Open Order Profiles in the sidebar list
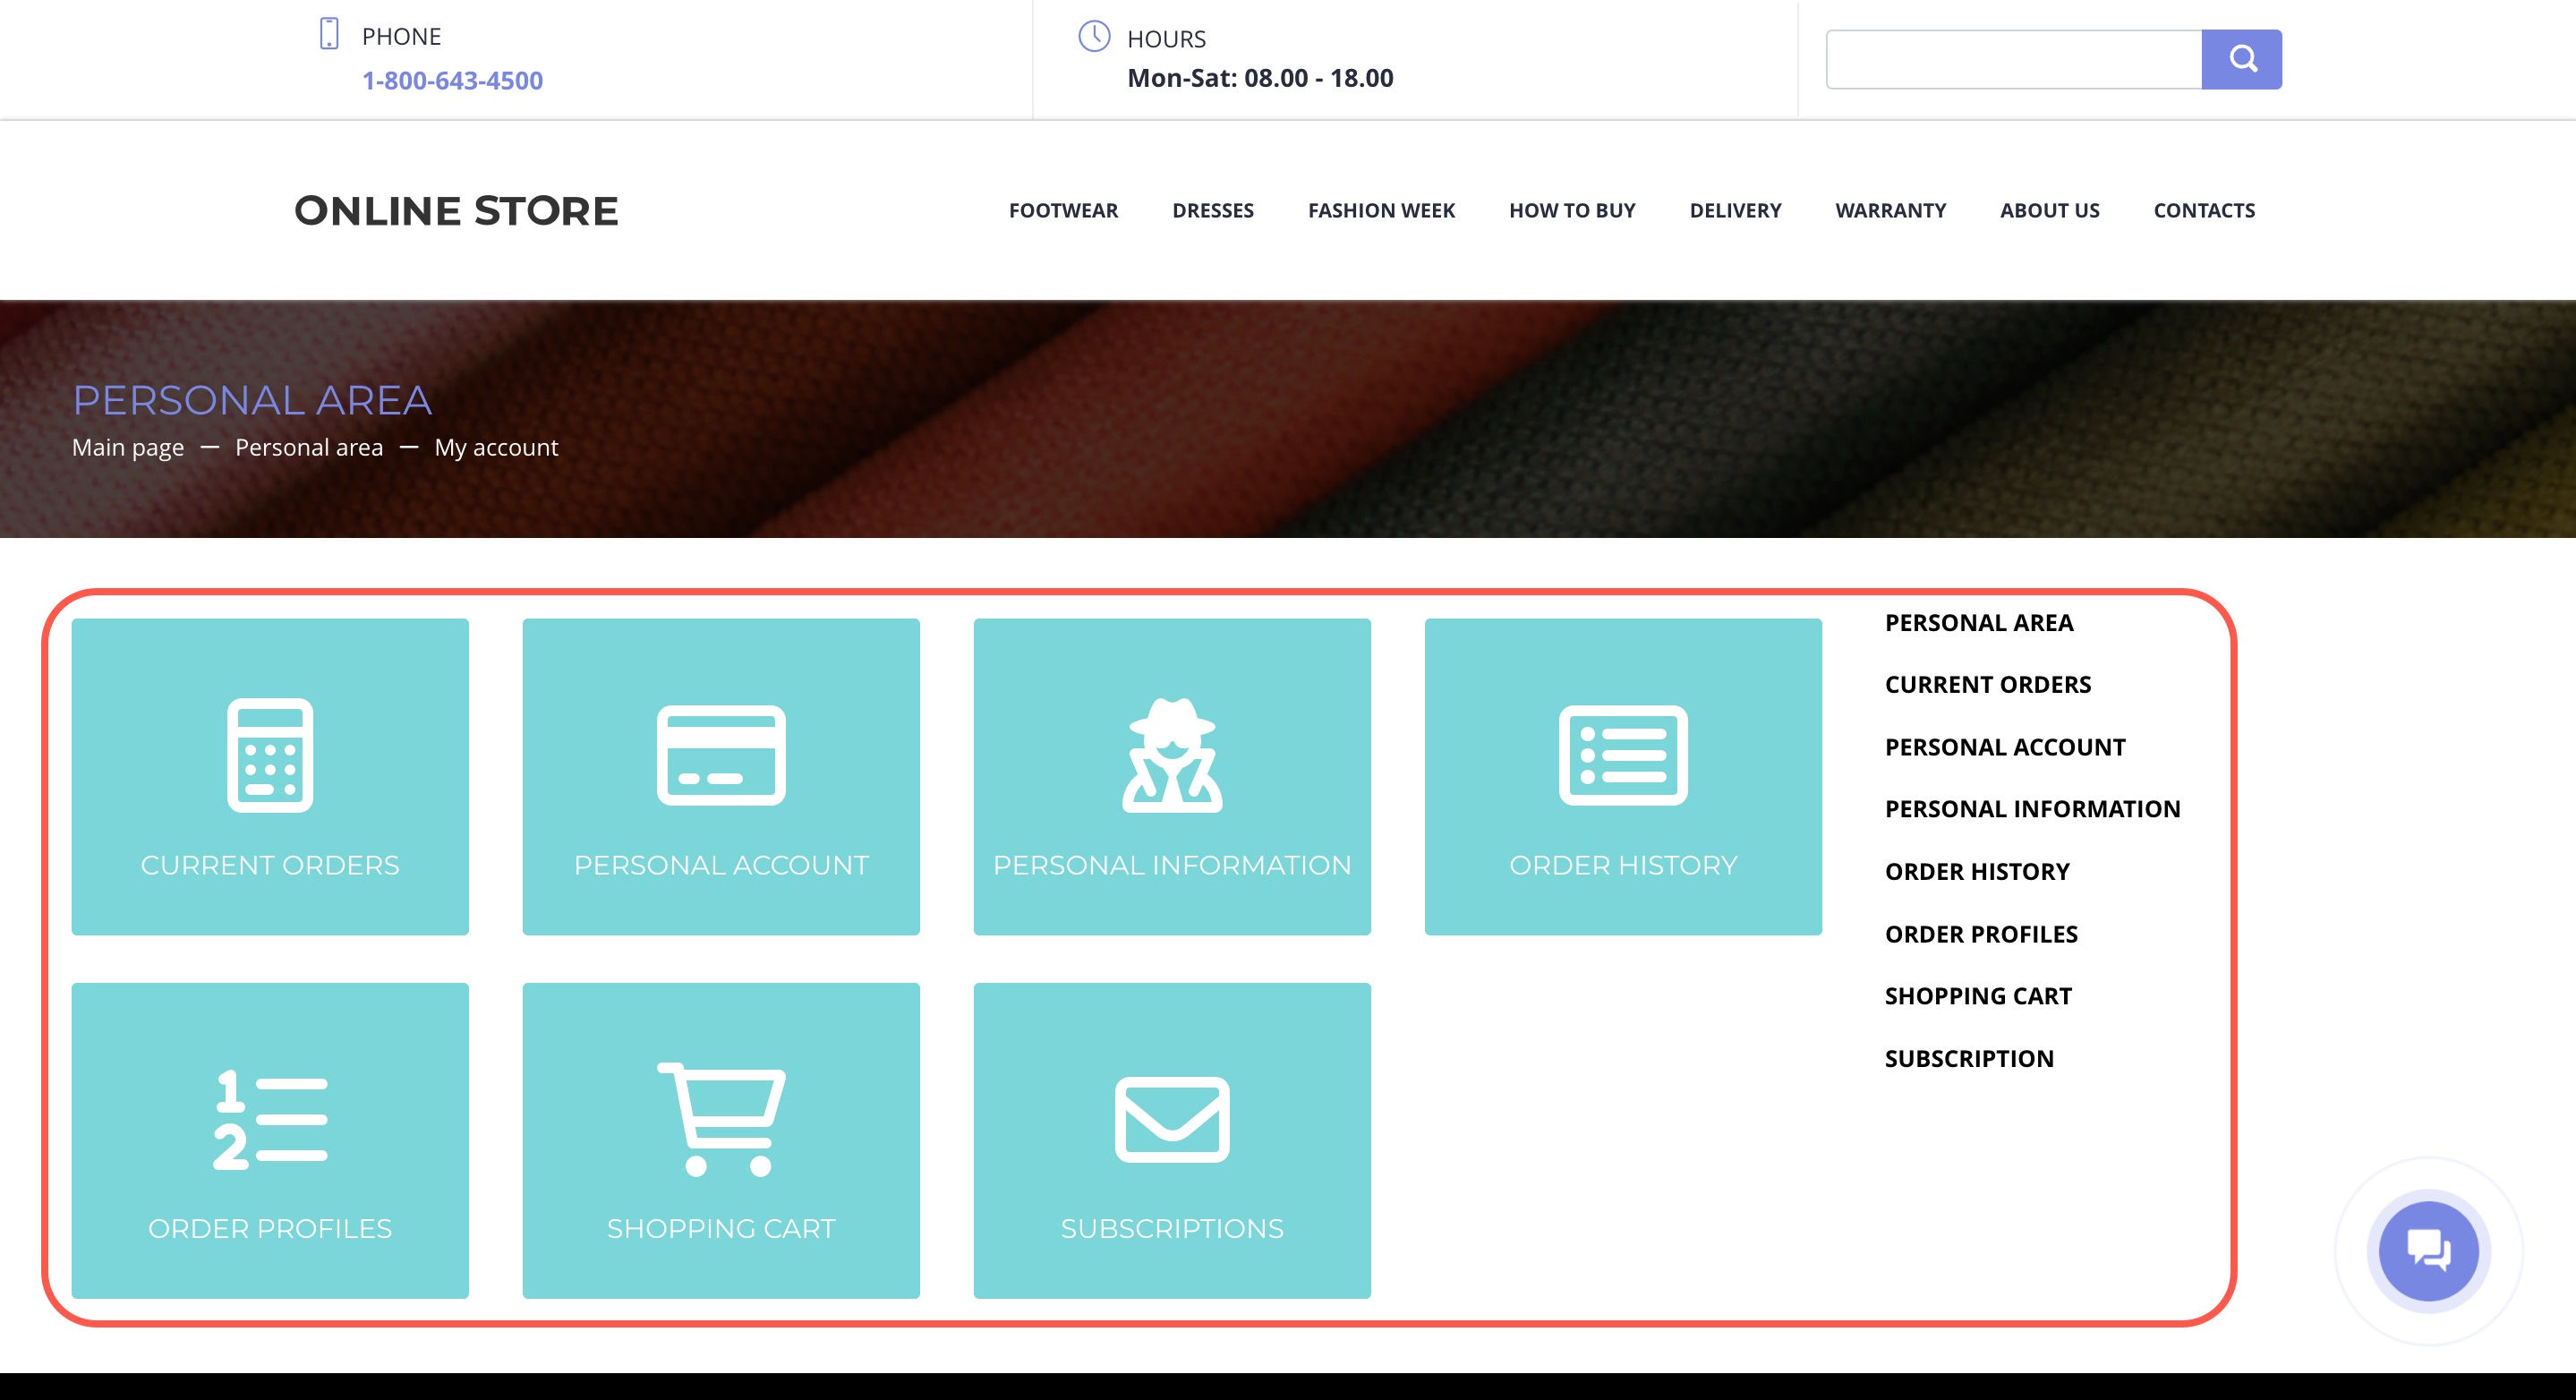Image resolution: width=2576 pixels, height=1400 pixels. point(1981,934)
